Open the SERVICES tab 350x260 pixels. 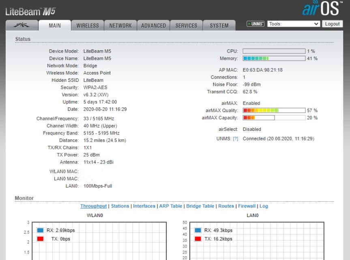pos(187,26)
